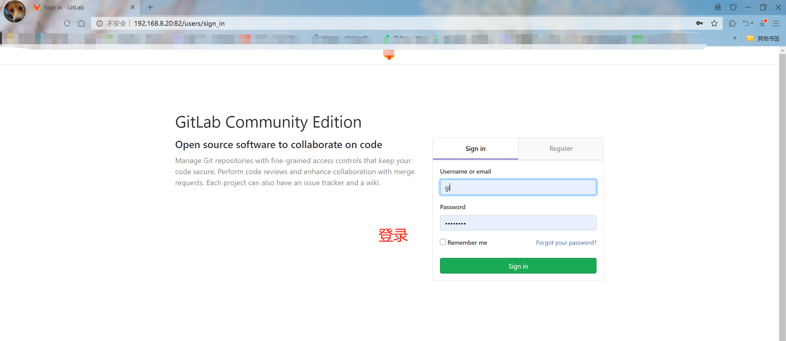The width and height of the screenshot is (786, 341).
Task: Show more hidden bookmarks
Action: (735, 38)
